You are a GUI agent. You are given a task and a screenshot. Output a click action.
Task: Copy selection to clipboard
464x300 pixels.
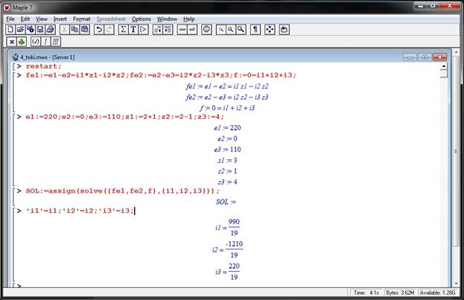point(74,30)
